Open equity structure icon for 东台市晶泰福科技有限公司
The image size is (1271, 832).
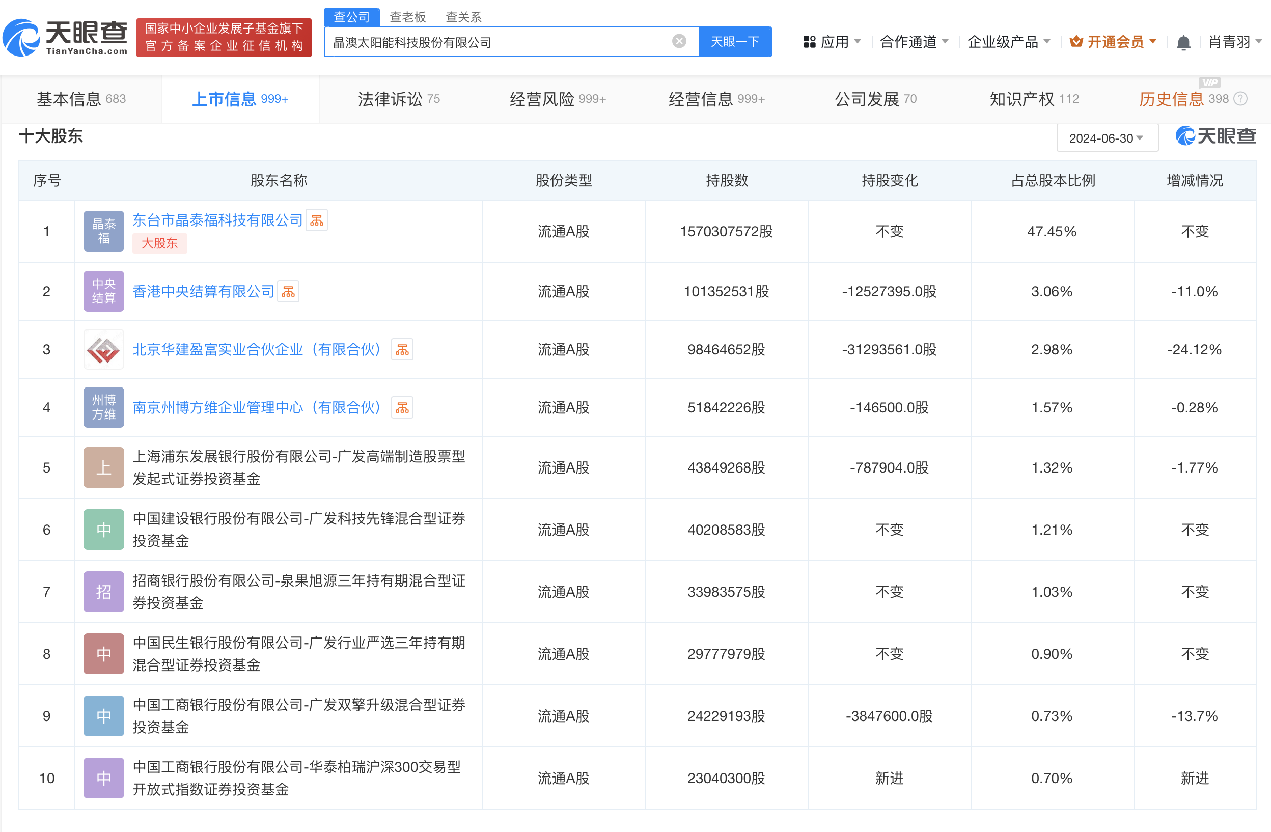click(x=317, y=220)
